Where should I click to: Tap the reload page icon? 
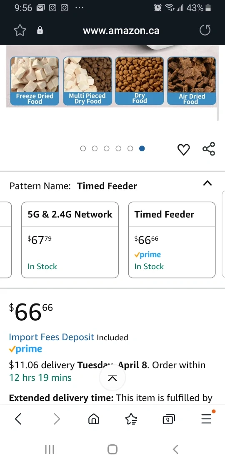pyautogui.click(x=205, y=30)
